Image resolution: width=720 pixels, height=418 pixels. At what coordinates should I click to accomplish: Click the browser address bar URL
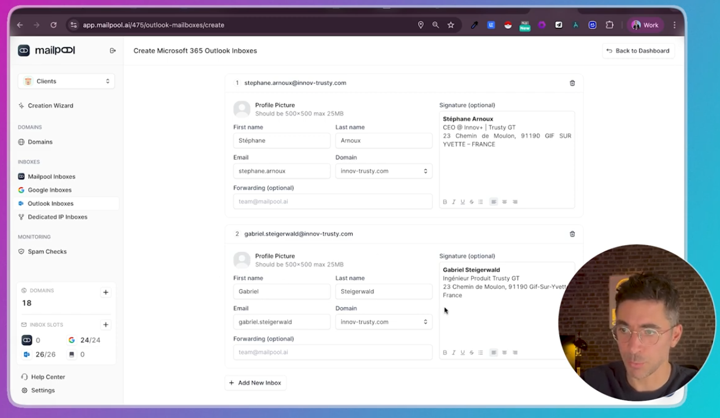[x=153, y=25]
